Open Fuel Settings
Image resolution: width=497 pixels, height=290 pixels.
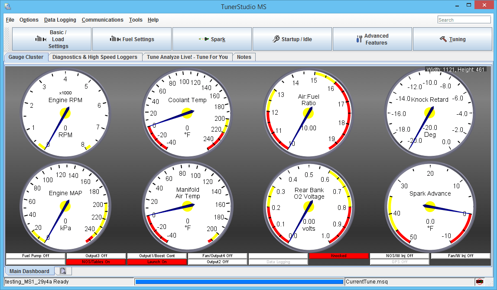pos(132,39)
